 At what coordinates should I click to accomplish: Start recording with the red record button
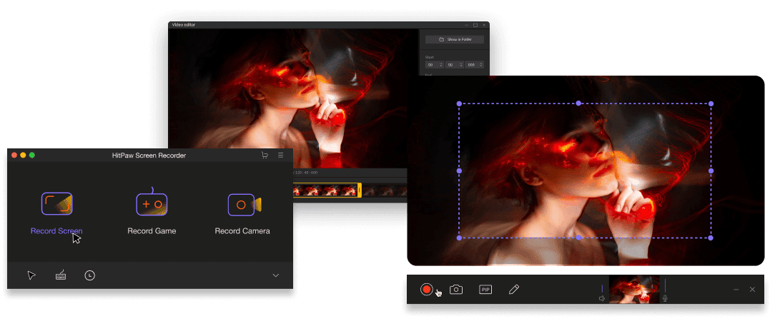[x=427, y=290]
